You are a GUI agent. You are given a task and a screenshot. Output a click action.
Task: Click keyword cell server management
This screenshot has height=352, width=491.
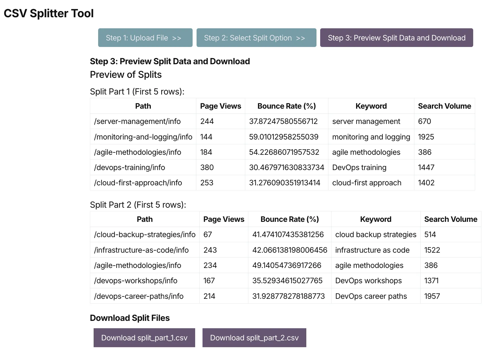[371, 121]
